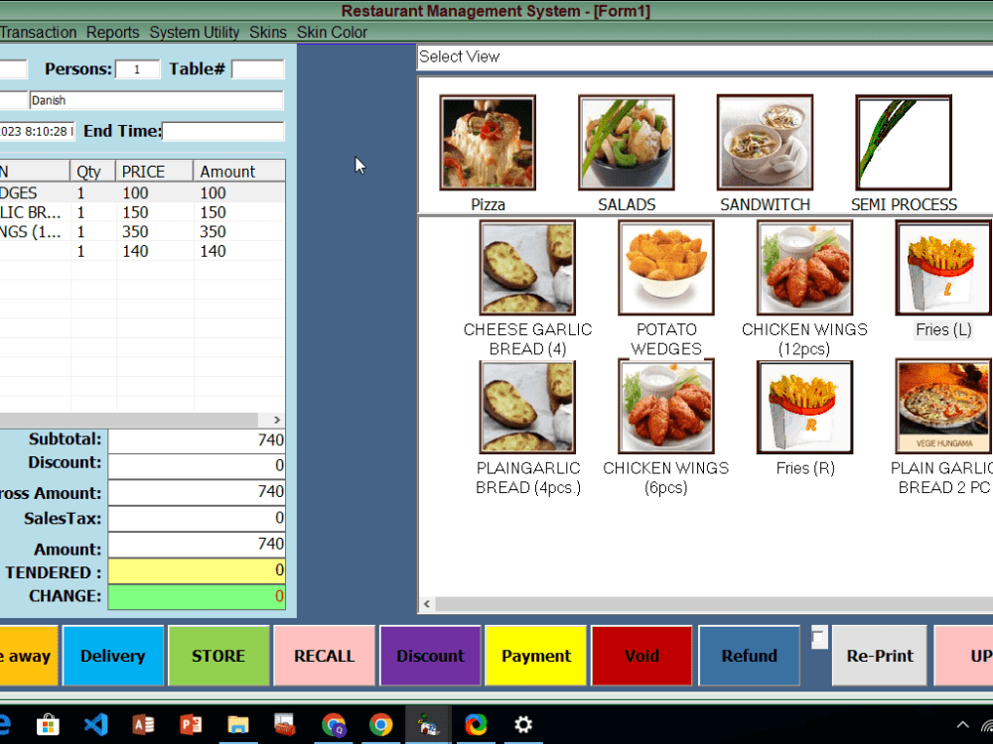This screenshot has width=993, height=744.
Task: Open the System Utility menu
Action: pos(194,32)
